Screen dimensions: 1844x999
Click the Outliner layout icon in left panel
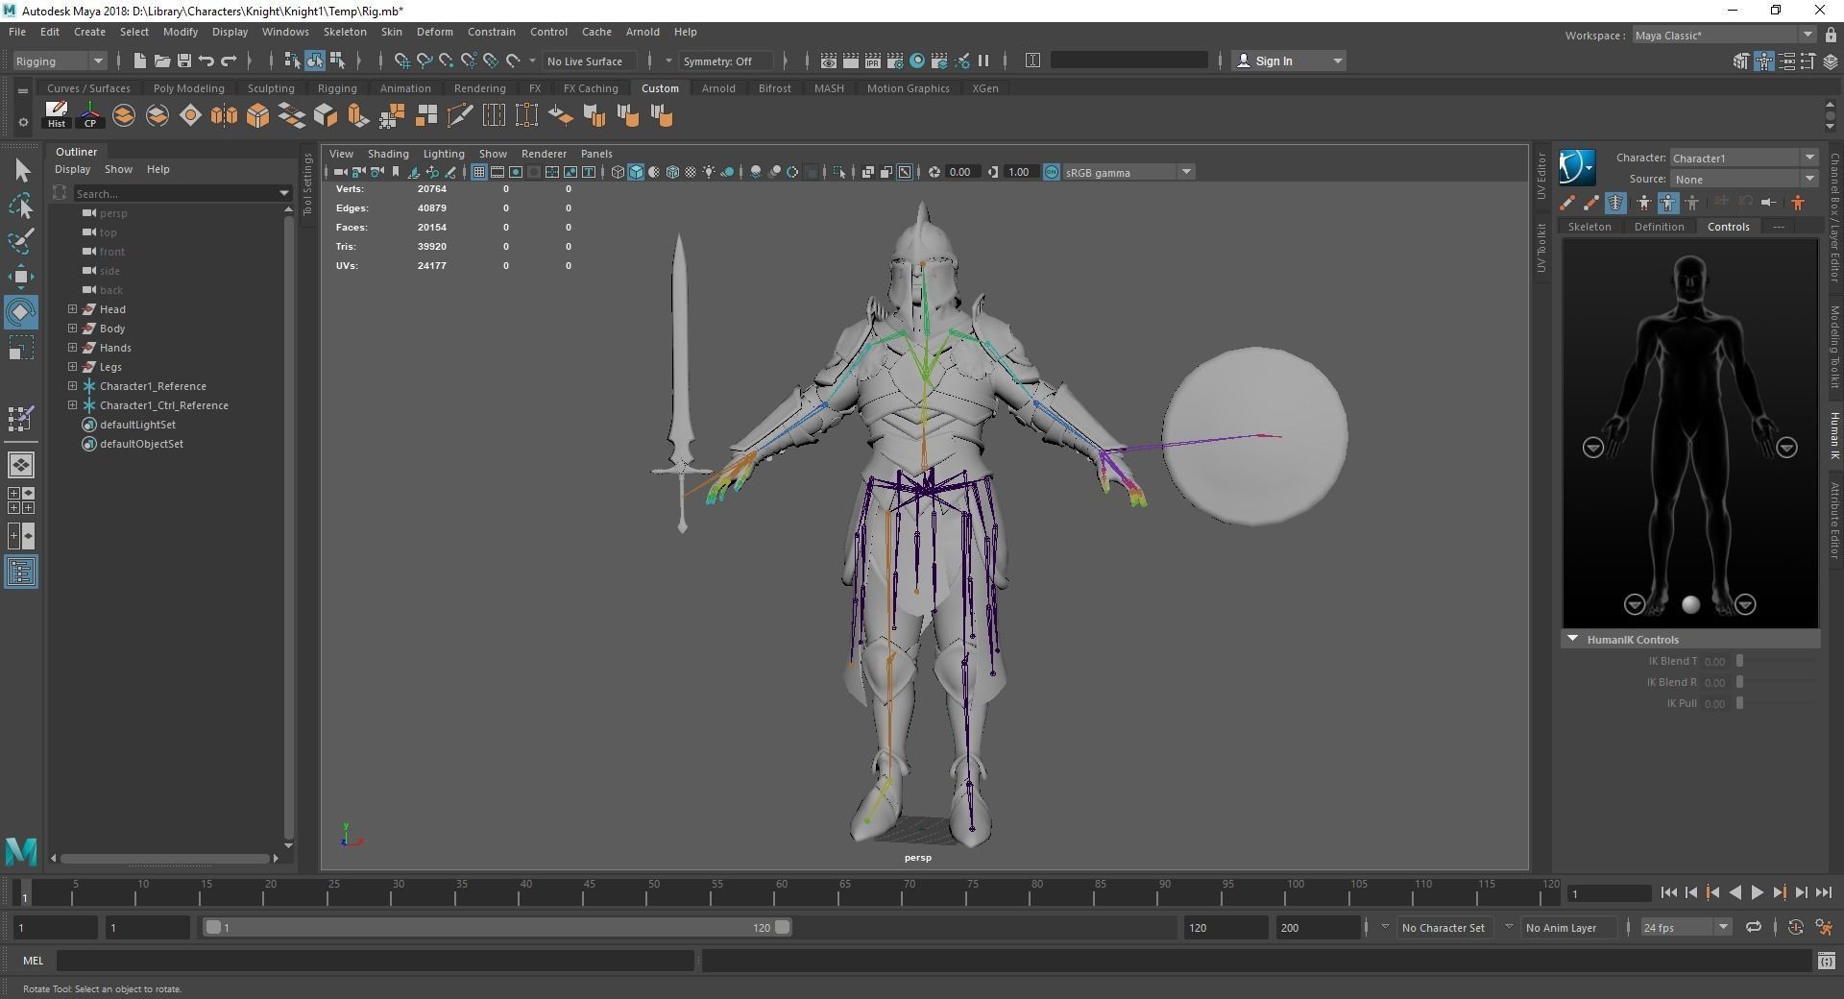[21, 573]
